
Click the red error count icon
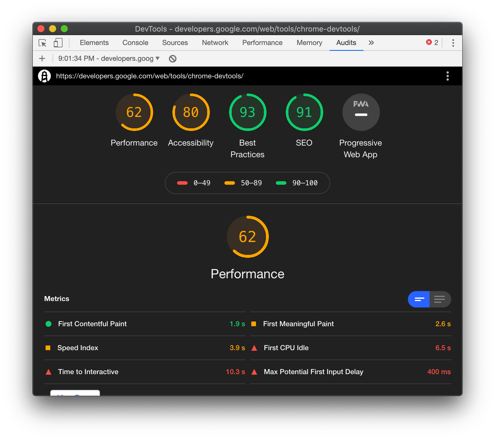(429, 42)
